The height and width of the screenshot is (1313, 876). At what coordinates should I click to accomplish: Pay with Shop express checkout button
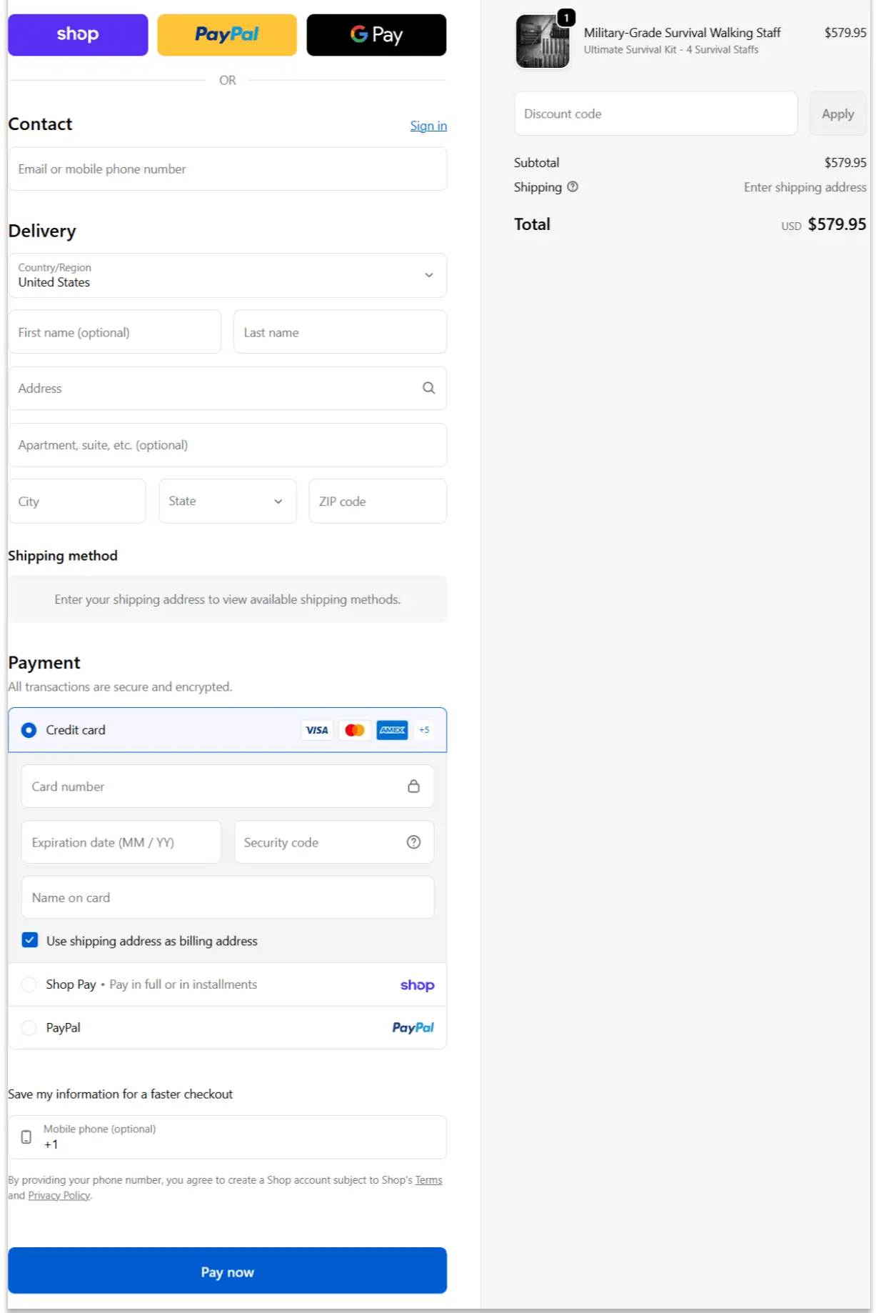tap(78, 35)
